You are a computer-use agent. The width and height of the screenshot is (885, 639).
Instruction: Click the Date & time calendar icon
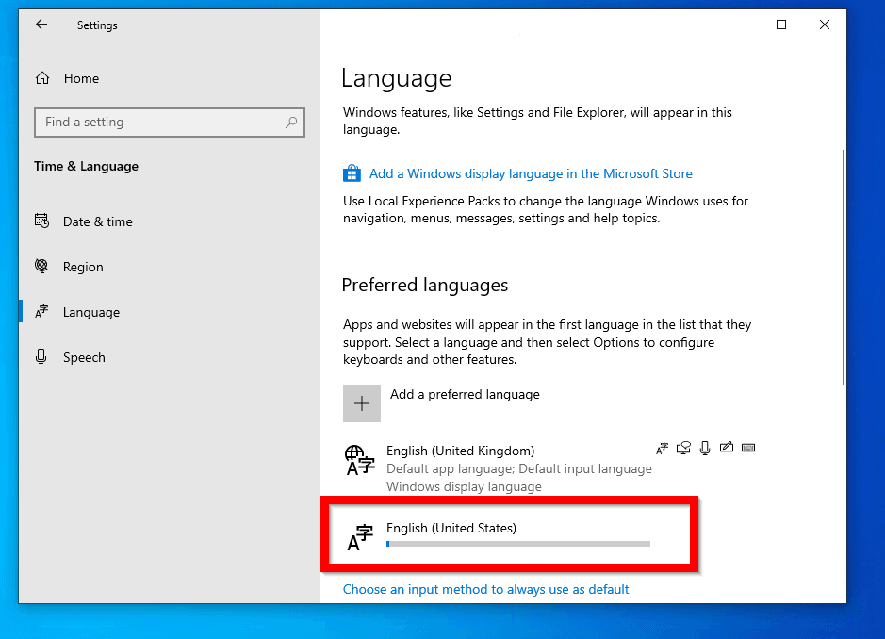(41, 221)
